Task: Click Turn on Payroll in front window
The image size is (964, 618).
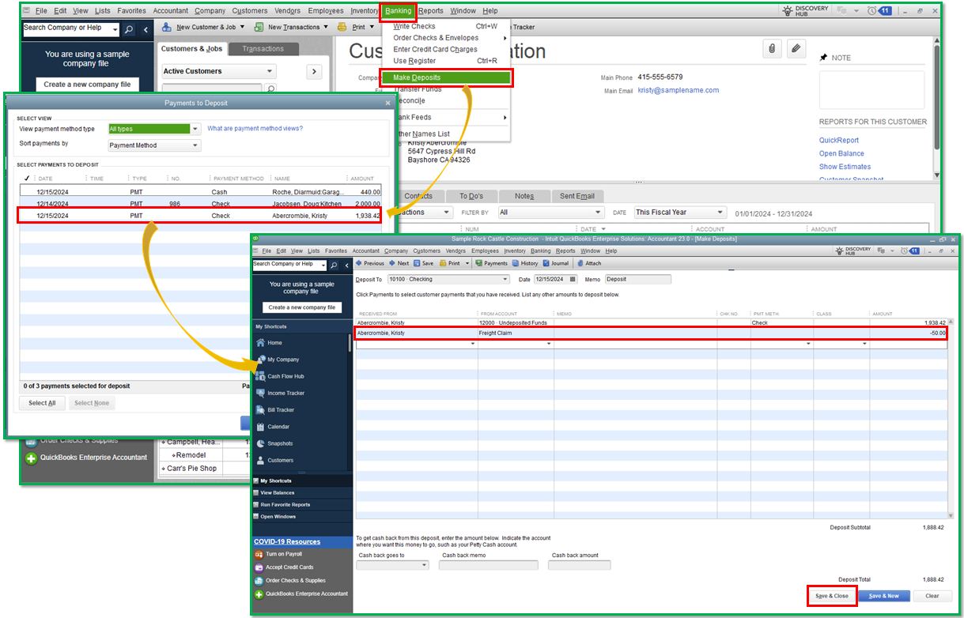Action: (x=278, y=554)
